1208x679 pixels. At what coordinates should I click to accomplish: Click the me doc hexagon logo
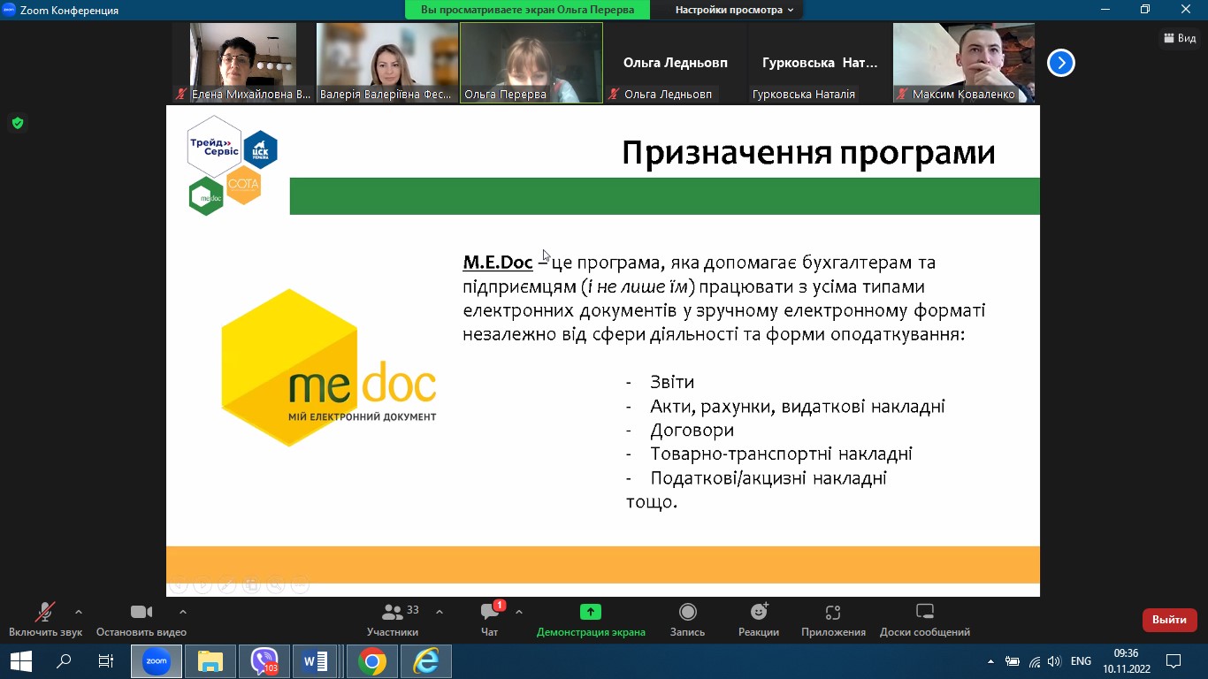pyautogui.click(x=328, y=367)
